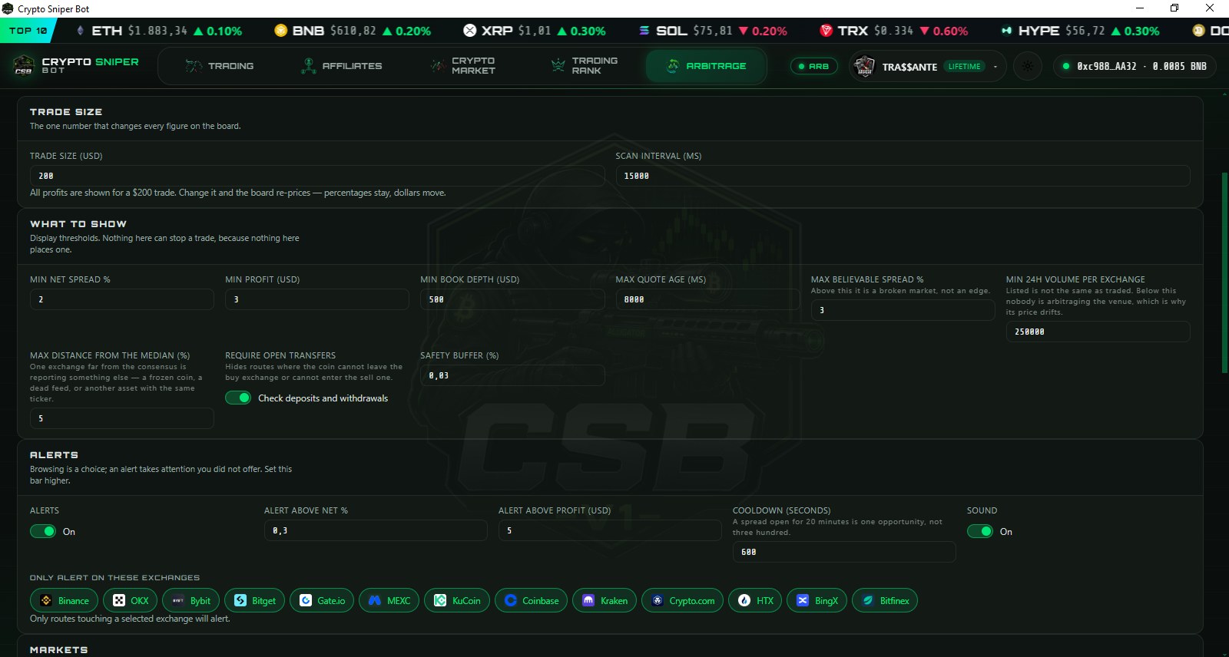This screenshot has height=657, width=1229.
Task: Open the theme settings sun icon
Action: click(x=1028, y=66)
